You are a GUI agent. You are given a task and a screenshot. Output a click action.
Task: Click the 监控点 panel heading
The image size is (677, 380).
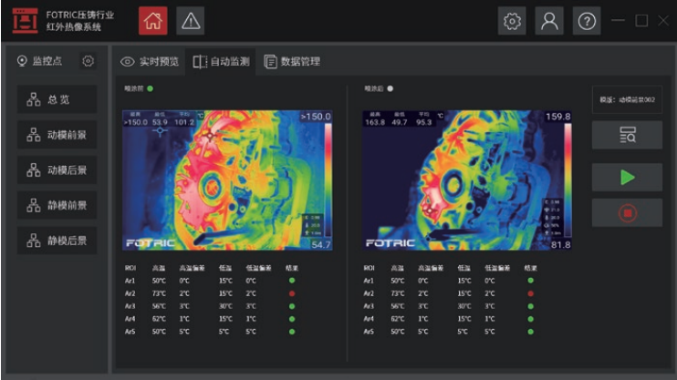pos(47,61)
